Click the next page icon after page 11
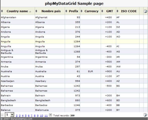 [50, 115]
